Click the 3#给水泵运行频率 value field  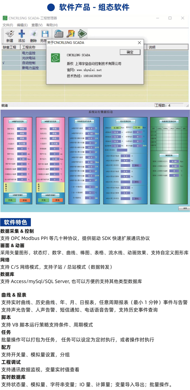pos(125,193)
